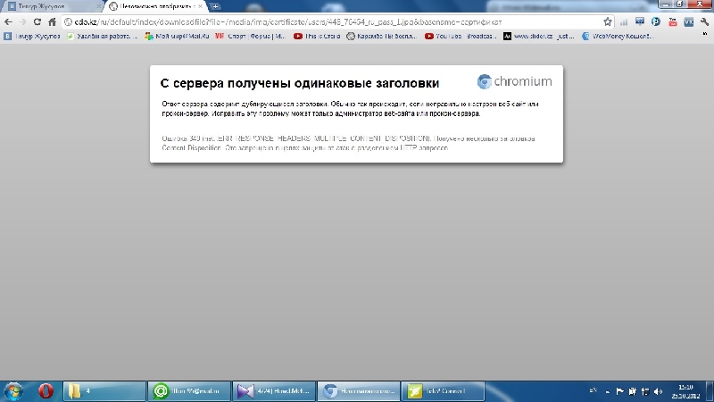The image size is (714, 402).
Task: Open the YouTube - Broadcast bookmark
Action: click(x=459, y=37)
